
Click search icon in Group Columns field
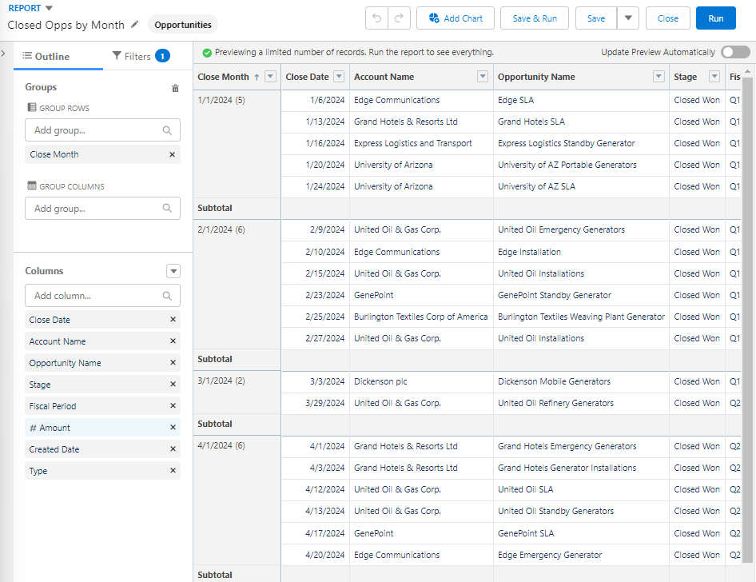coord(167,209)
